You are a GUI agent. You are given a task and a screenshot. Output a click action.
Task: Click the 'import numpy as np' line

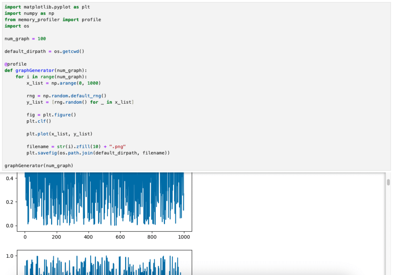pos(29,13)
